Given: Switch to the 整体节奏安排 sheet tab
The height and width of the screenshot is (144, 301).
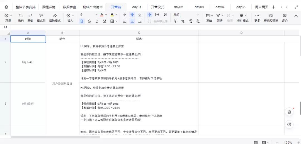Looking at the screenshot, I should pos(26,7).
